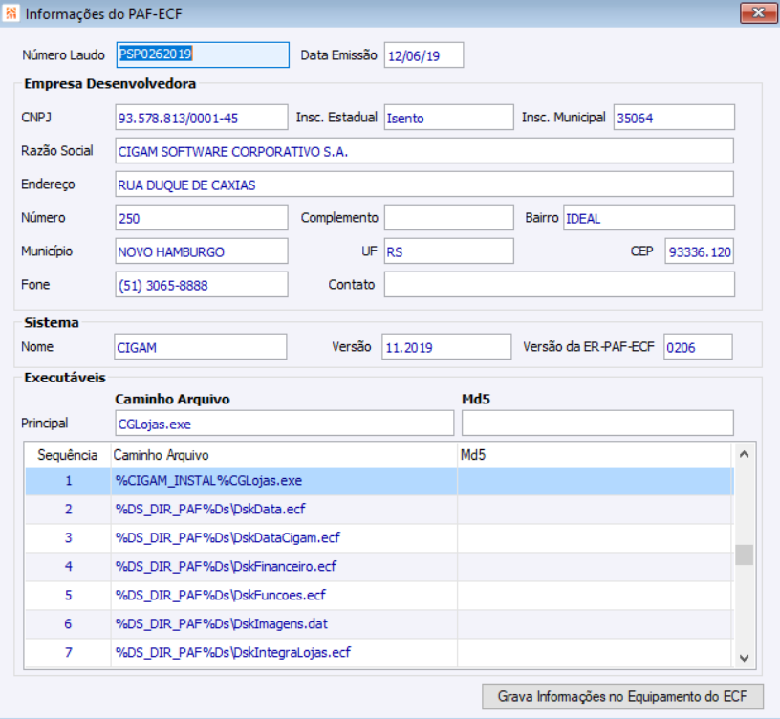Select row DskIntegraLojas.ecf

379,652
